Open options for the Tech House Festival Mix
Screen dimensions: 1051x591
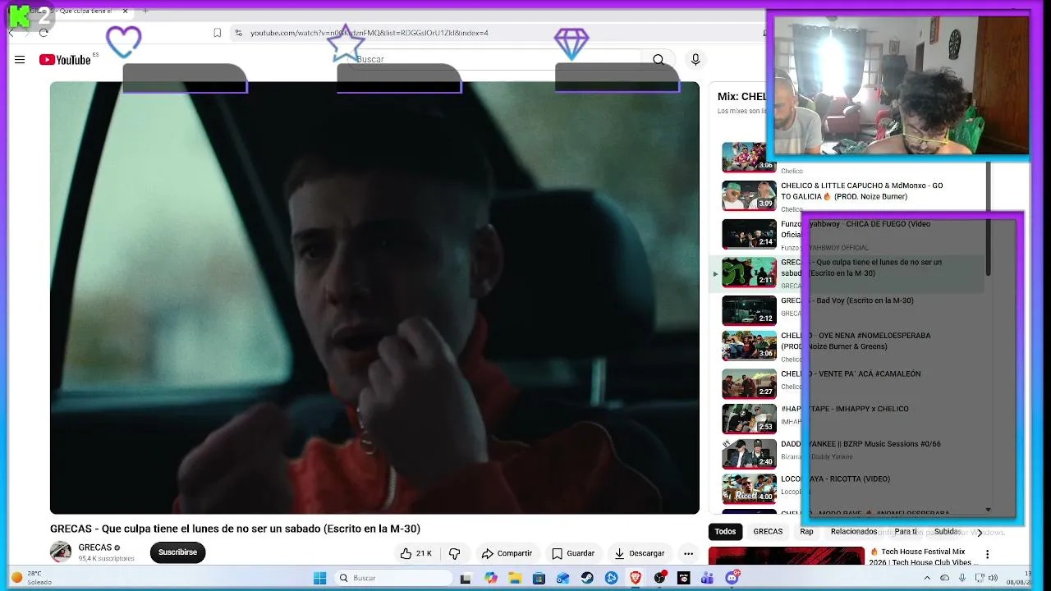pyautogui.click(x=988, y=555)
